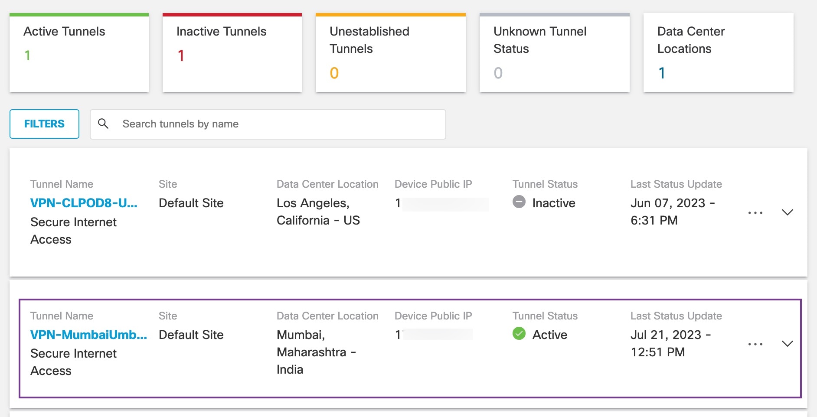Click the Last Status Update column header
Viewport: 817px width, 417px height.
[x=676, y=184]
